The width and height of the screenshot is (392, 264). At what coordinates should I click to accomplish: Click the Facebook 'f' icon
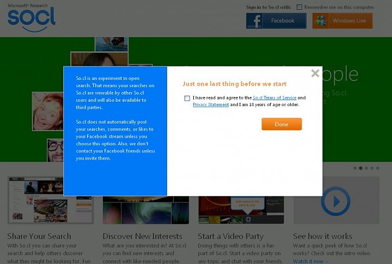coord(254,21)
